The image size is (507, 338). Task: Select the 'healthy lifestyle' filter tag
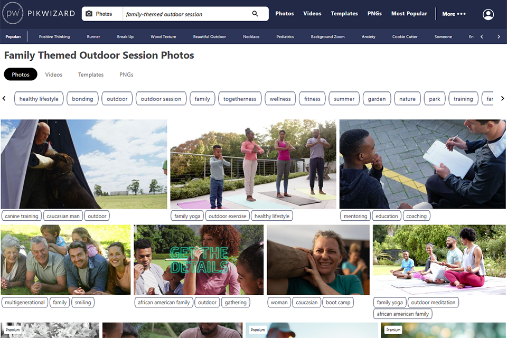[x=39, y=99]
